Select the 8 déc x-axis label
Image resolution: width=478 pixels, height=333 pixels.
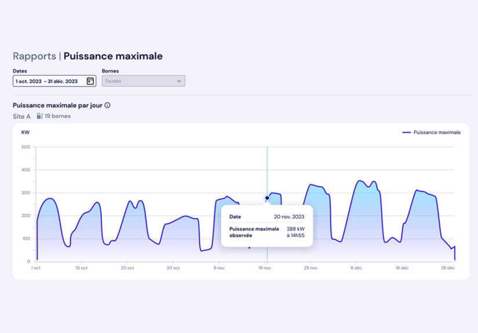[x=356, y=268]
